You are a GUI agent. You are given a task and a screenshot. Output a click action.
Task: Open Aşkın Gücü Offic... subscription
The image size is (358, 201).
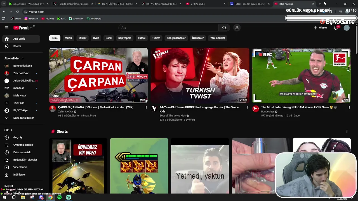pos(21,81)
